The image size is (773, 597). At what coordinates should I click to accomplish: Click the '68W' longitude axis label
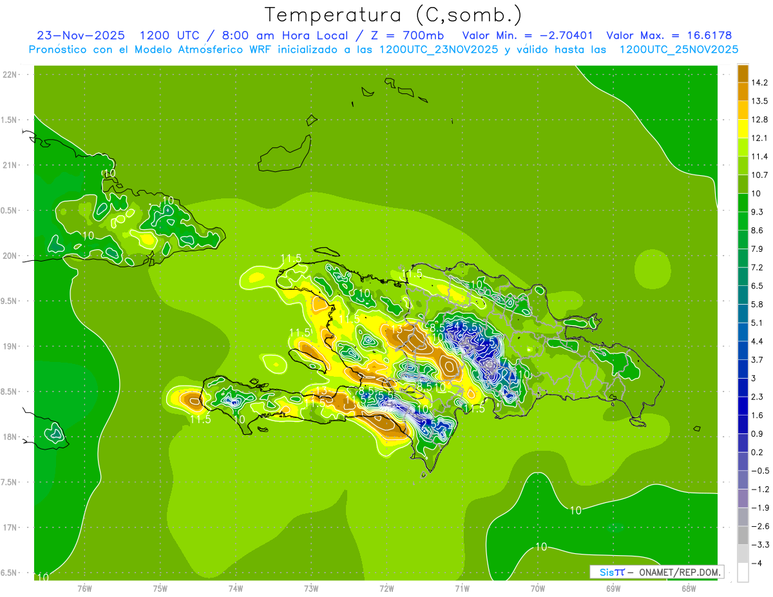[x=688, y=589]
